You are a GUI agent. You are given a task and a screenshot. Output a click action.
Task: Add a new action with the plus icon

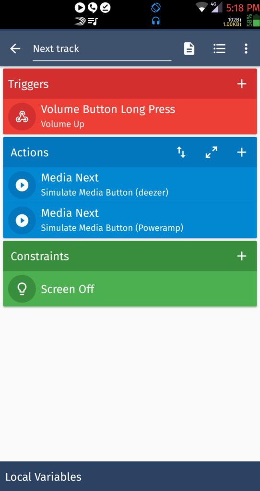point(241,152)
